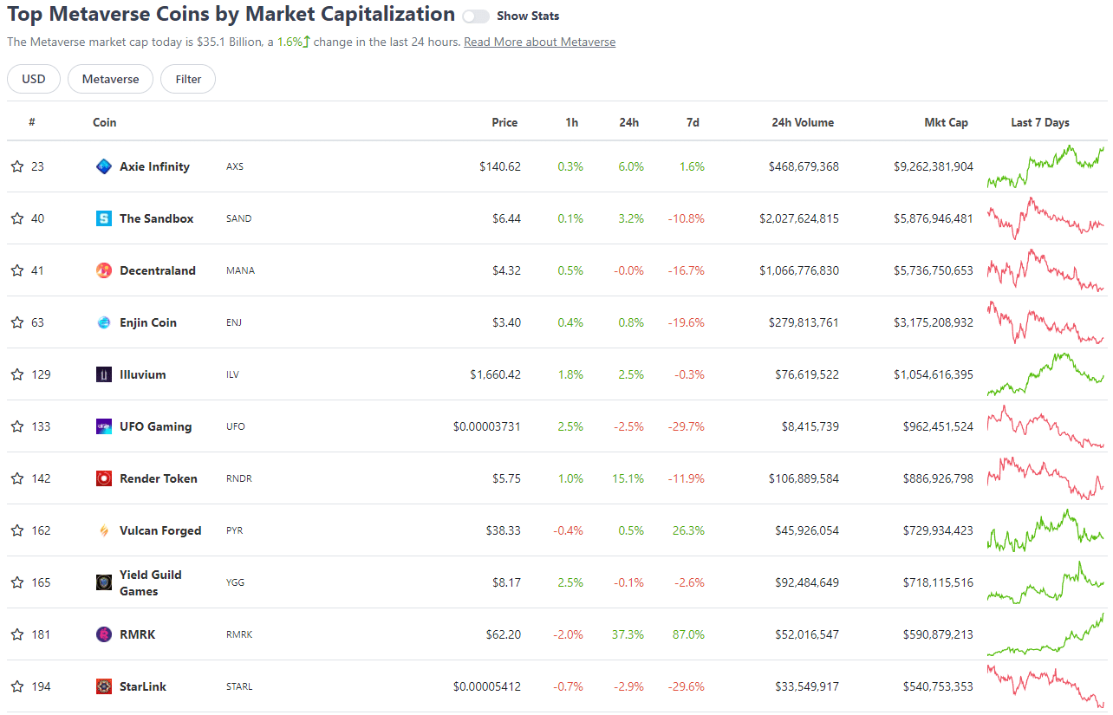The height and width of the screenshot is (715, 1113).
Task: Sort by the 1h change column
Action: (572, 122)
